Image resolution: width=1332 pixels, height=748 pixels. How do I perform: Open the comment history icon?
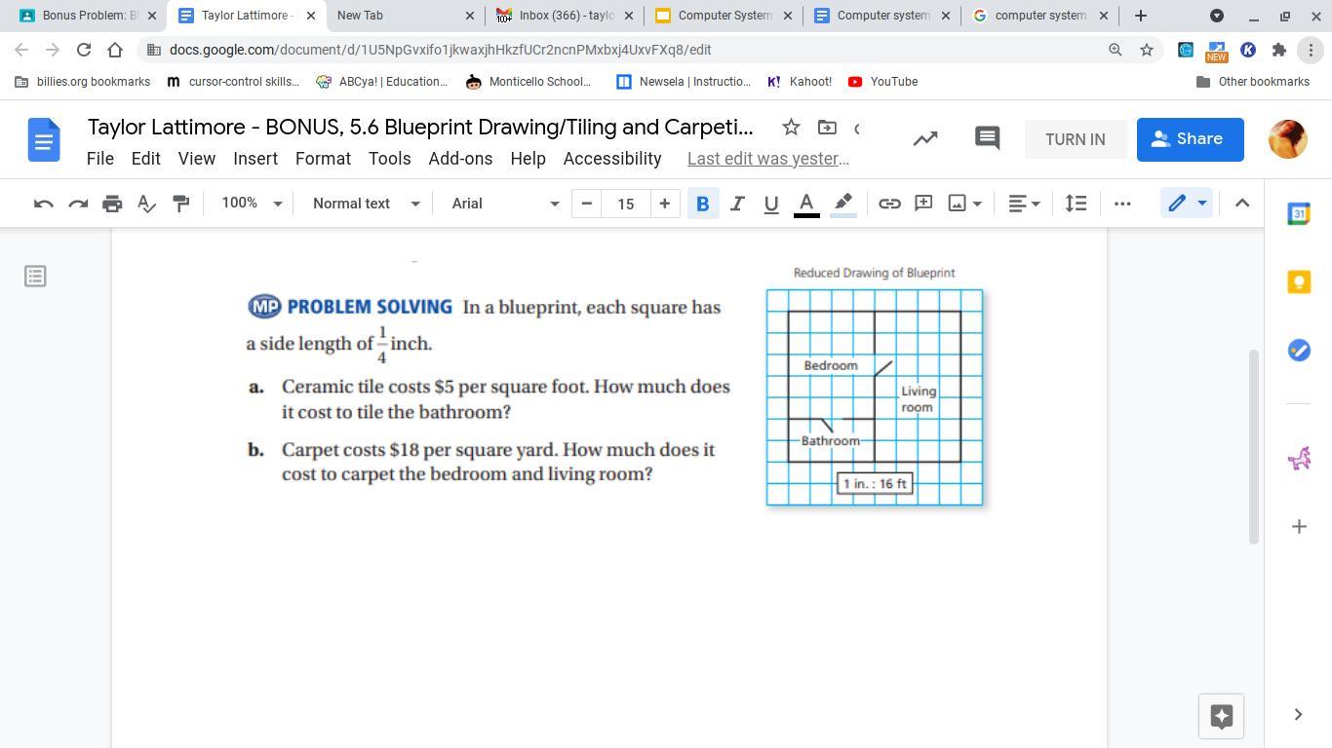(987, 138)
